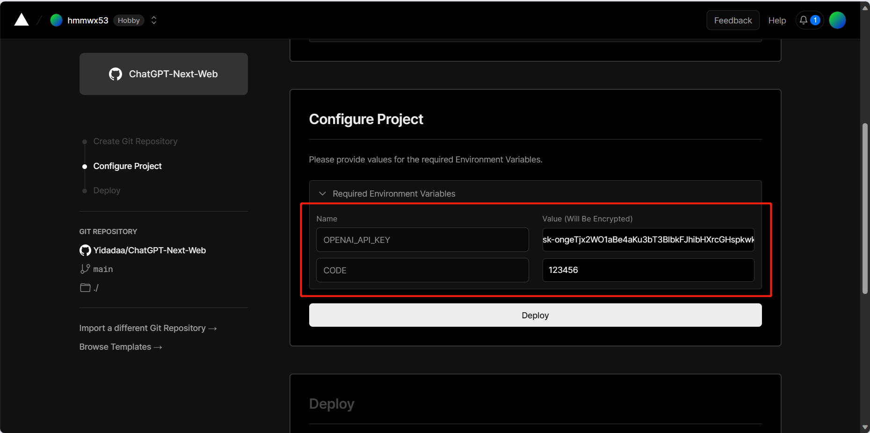Click the Feedback button
The image size is (870, 433).
coord(733,20)
